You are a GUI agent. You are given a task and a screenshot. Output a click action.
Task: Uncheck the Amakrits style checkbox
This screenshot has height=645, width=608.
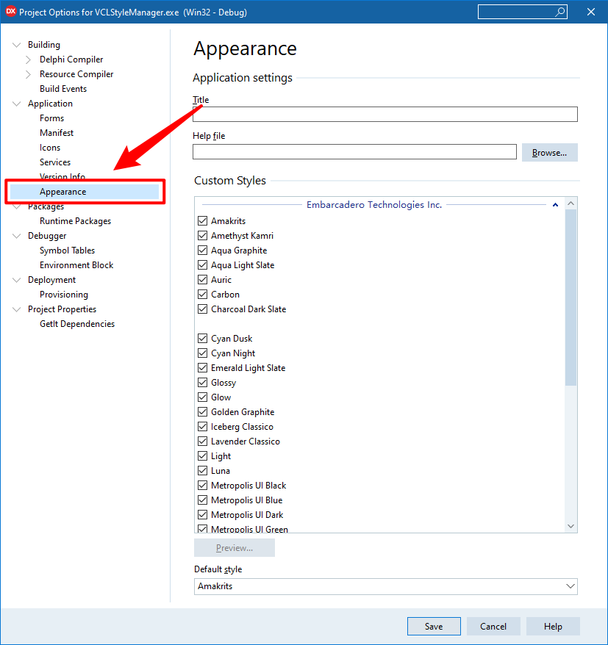pos(202,221)
